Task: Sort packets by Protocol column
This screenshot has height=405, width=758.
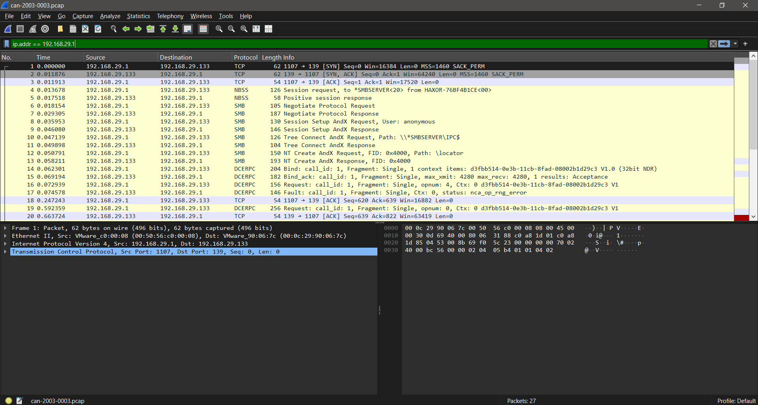Action: (x=246, y=57)
